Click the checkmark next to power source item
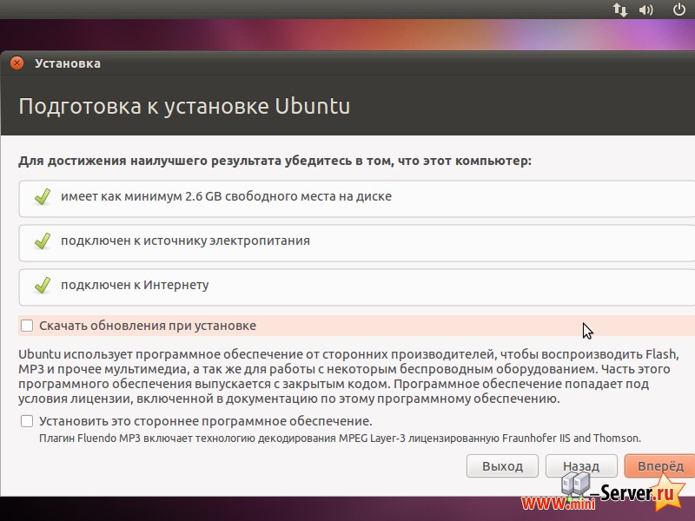This screenshot has width=695, height=521. click(41, 241)
